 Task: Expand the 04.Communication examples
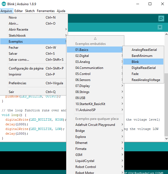95,68
